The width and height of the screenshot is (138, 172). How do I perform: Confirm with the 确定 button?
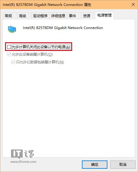[x=95, y=164]
